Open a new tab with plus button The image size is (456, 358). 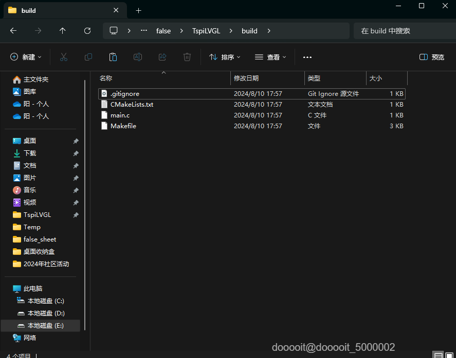pos(138,10)
